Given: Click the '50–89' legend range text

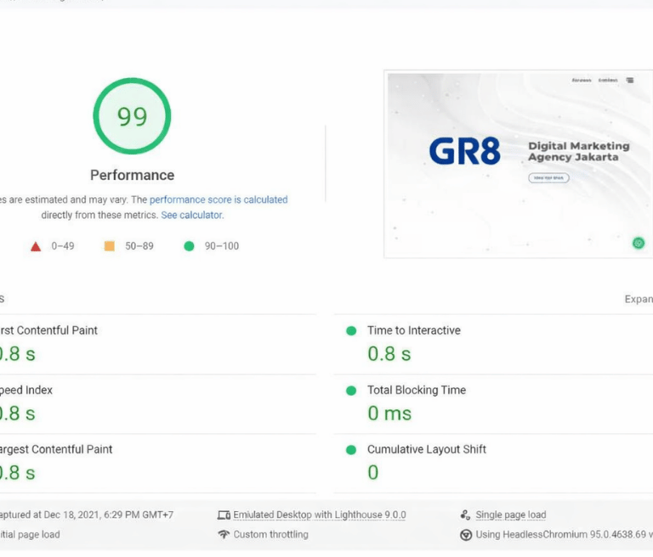Looking at the screenshot, I should [139, 246].
